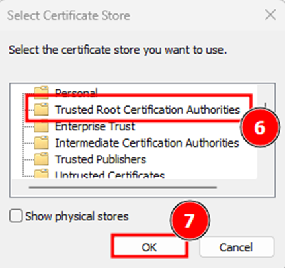285x268 pixels.
Task: Click the Enterprise Trust folder icon
Action: [41, 126]
